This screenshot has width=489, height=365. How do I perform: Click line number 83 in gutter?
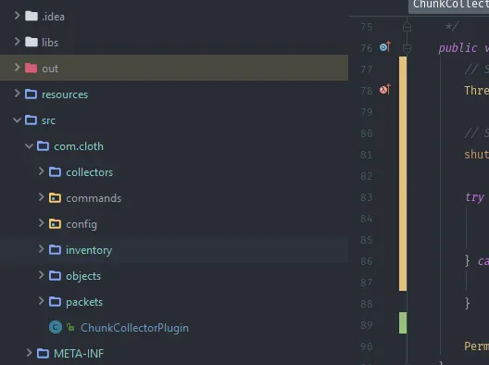point(367,197)
